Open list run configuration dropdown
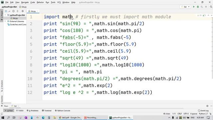 (185, 7)
